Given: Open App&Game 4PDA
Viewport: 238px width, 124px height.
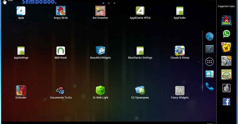Looking at the screenshot, I should (140, 11).
